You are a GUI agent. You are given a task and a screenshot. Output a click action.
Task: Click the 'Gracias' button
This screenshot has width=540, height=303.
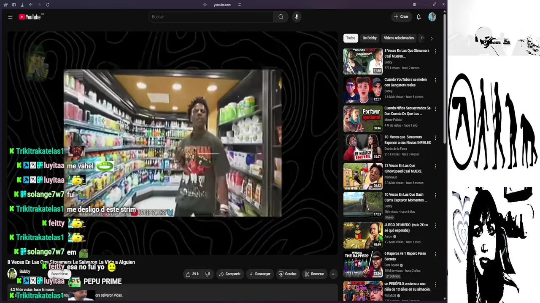(287, 274)
